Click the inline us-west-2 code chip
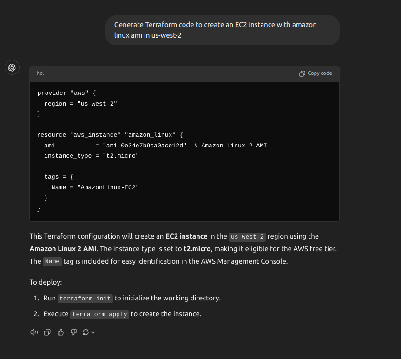This screenshot has width=401, height=359. (247, 237)
